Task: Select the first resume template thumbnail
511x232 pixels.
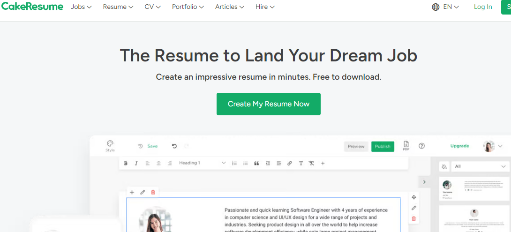Action: point(474,188)
